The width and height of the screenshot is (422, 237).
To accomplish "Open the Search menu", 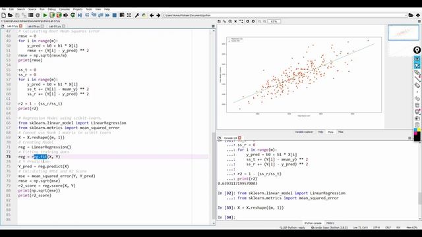I will (20, 9).
